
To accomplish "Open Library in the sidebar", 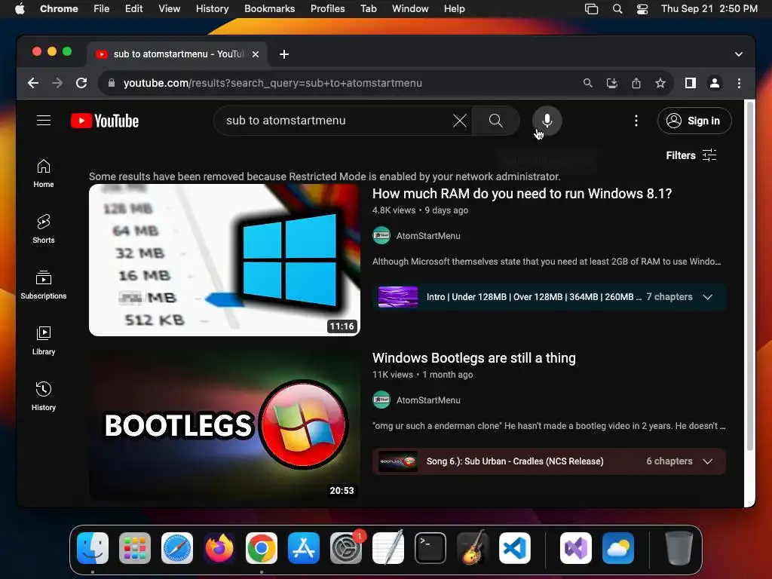I will (x=43, y=340).
